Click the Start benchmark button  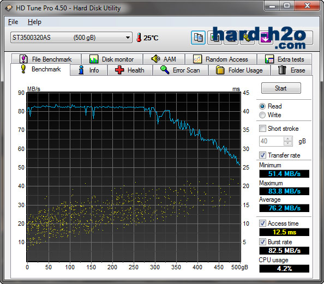(281, 88)
